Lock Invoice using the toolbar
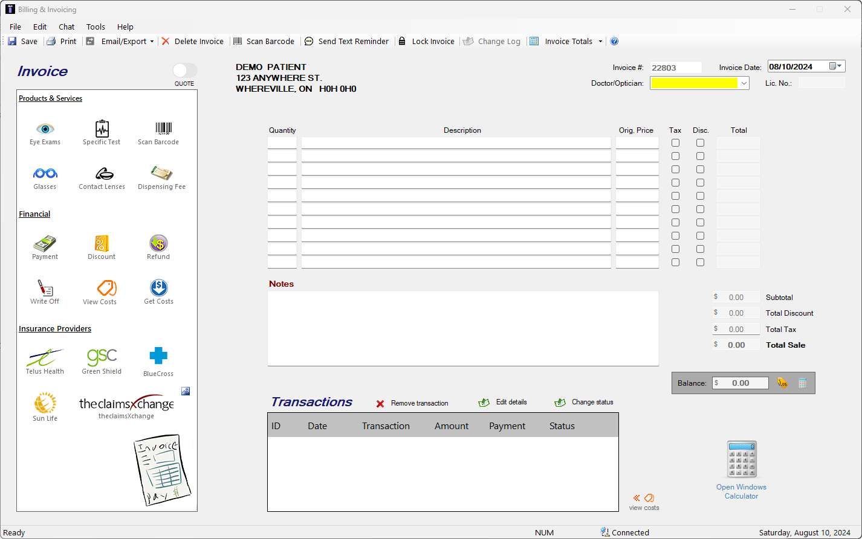Image resolution: width=862 pixels, height=539 pixels. coord(426,41)
